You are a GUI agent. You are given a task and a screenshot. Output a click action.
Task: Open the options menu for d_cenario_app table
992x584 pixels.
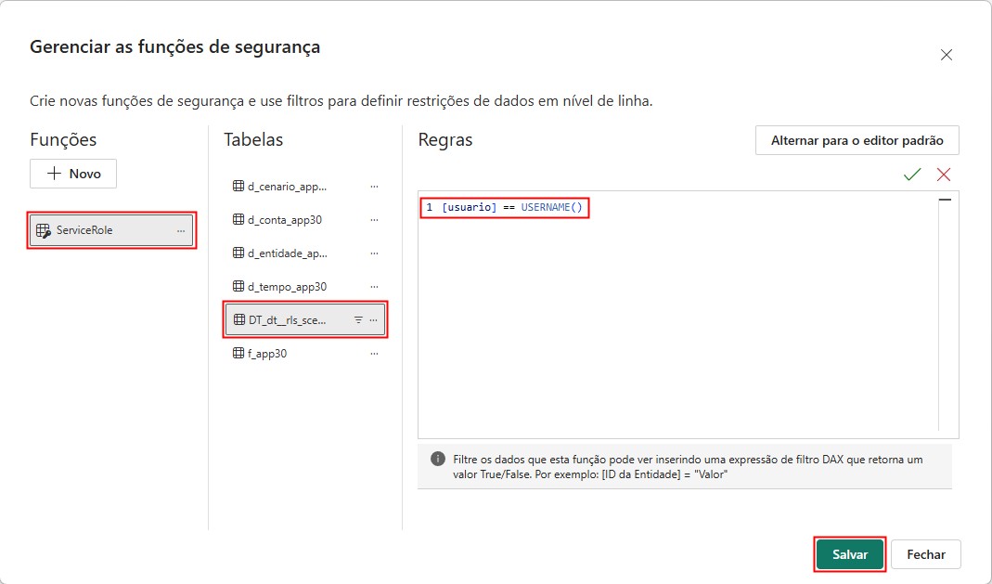pyautogui.click(x=374, y=186)
